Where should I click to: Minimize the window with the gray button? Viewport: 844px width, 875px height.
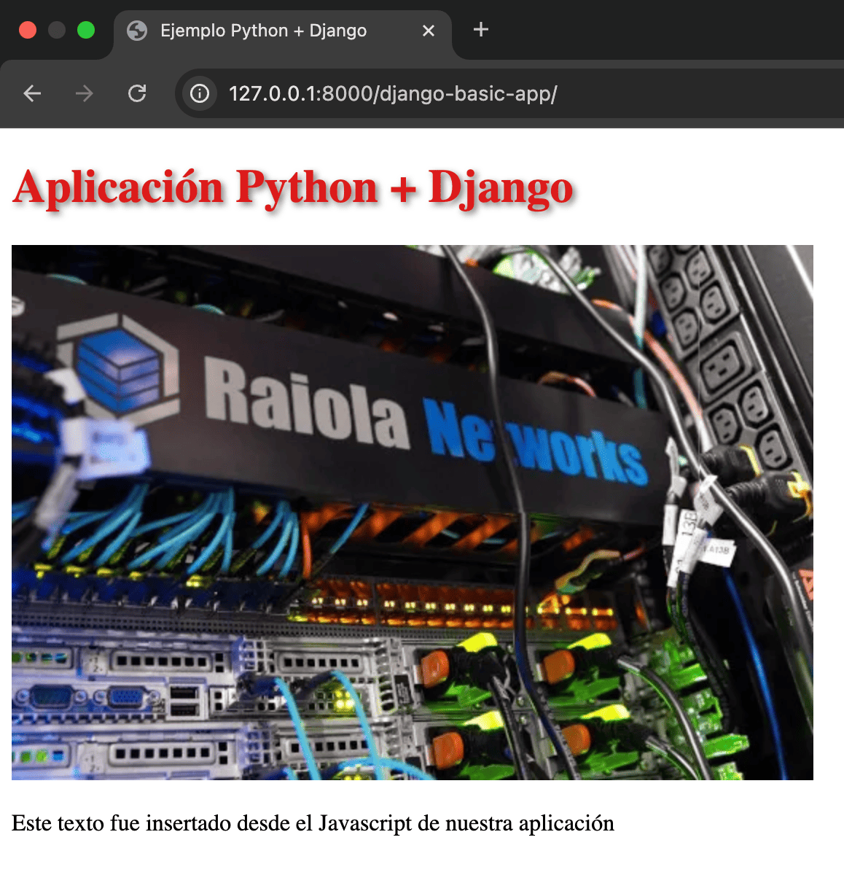[57, 30]
